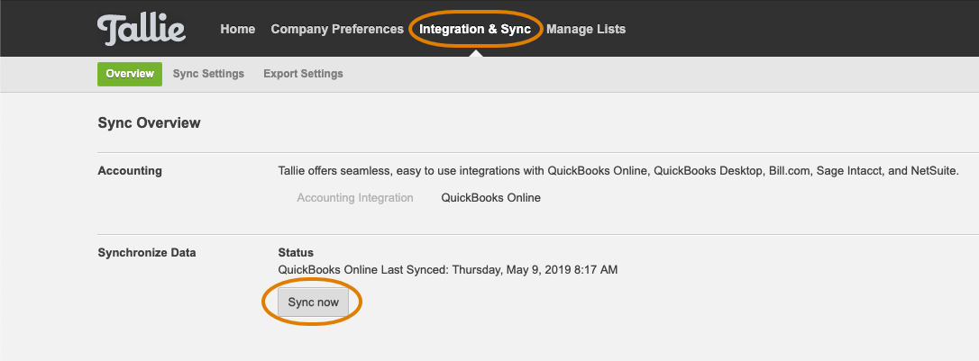Click the Sync Overview heading

point(150,122)
